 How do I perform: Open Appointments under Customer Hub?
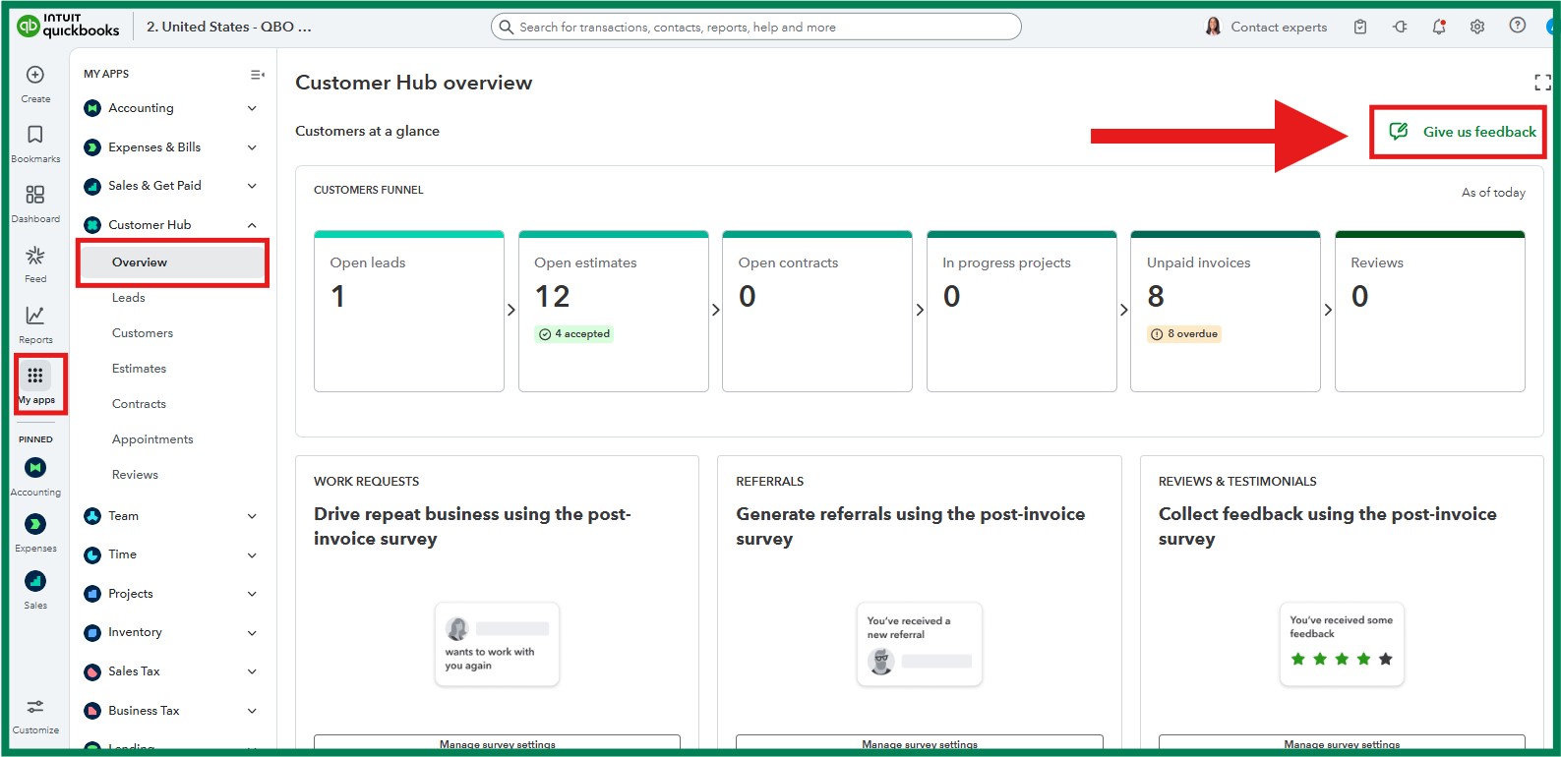(152, 439)
